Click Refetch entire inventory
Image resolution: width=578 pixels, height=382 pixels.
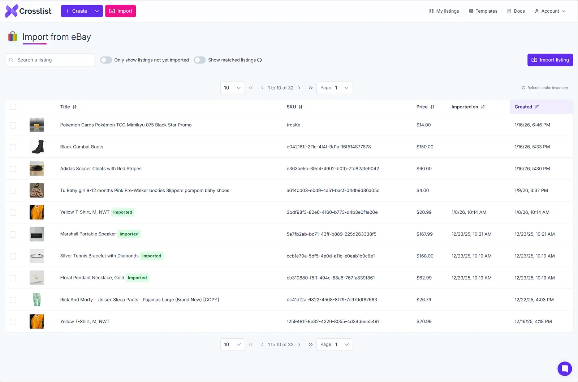[x=544, y=88]
